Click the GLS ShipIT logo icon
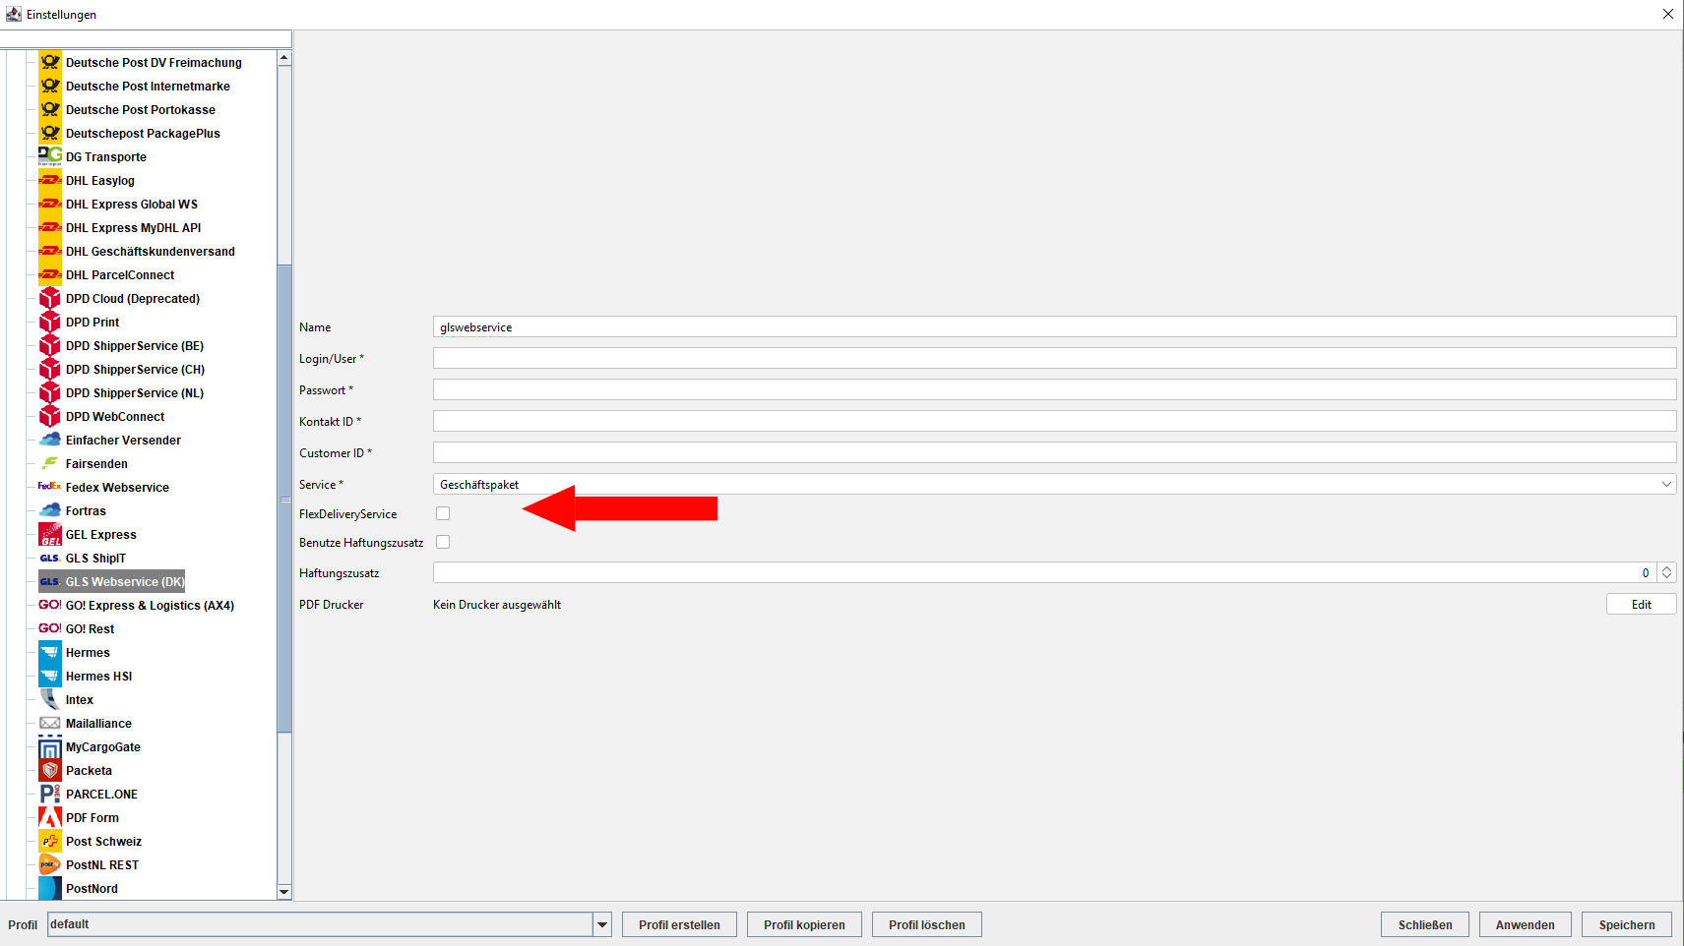Screen dimensions: 1684x946 tap(50, 558)
